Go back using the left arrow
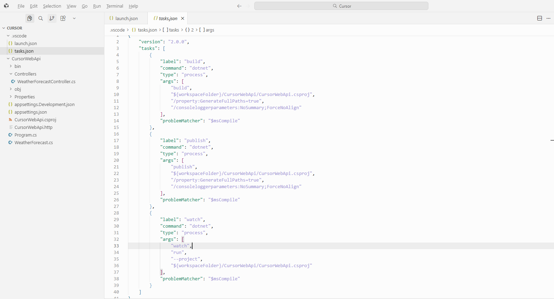The image size is (554, 299). [x=239, y=6]
